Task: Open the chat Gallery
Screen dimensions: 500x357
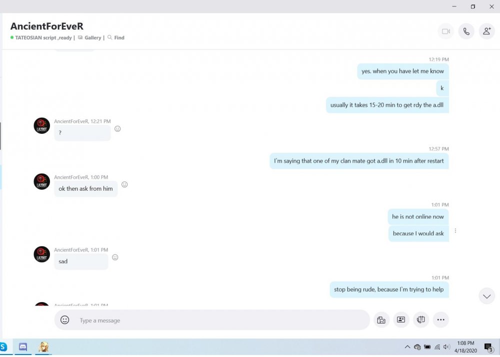Action: pos(90,38)
